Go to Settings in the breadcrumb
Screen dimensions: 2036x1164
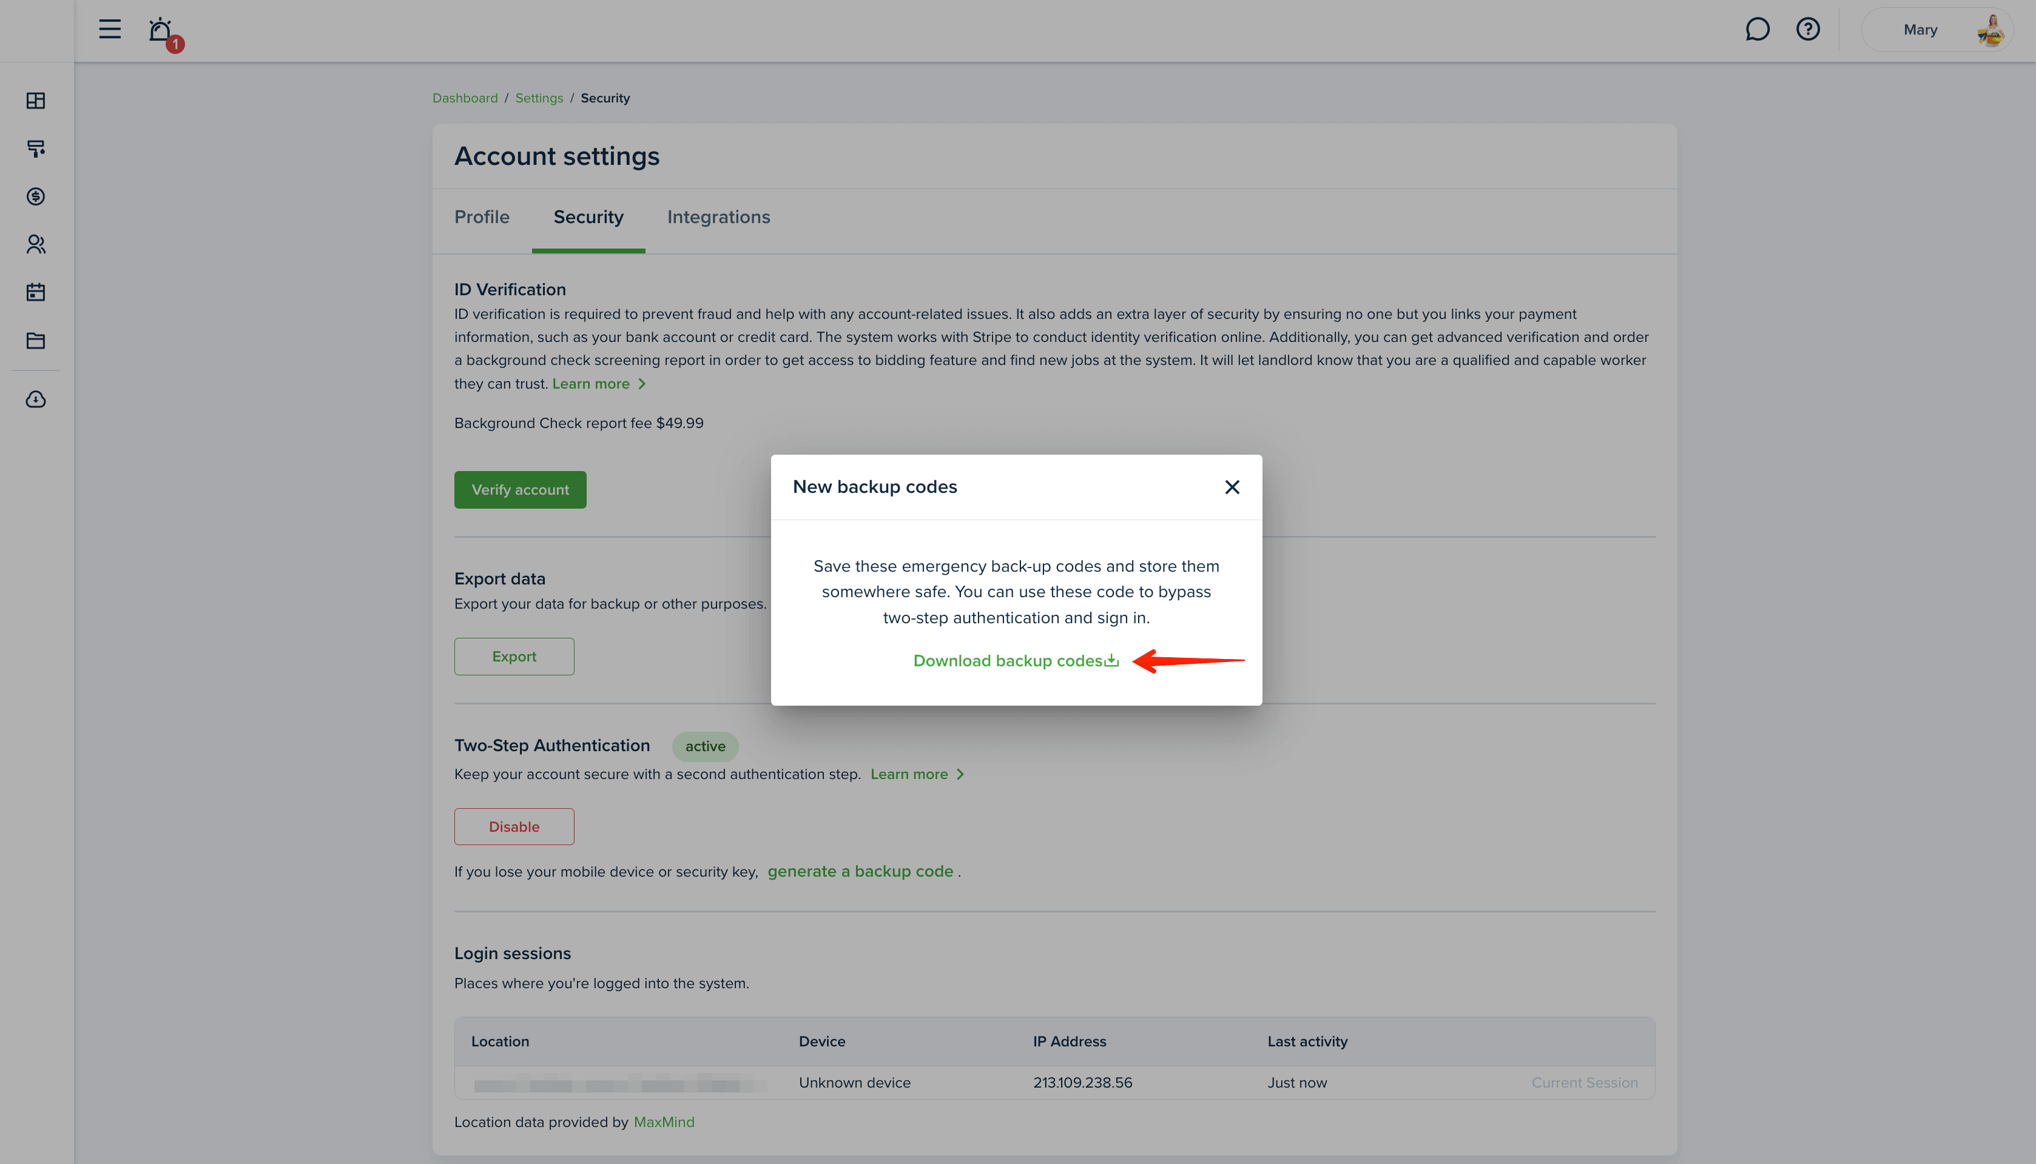(539, 98)
